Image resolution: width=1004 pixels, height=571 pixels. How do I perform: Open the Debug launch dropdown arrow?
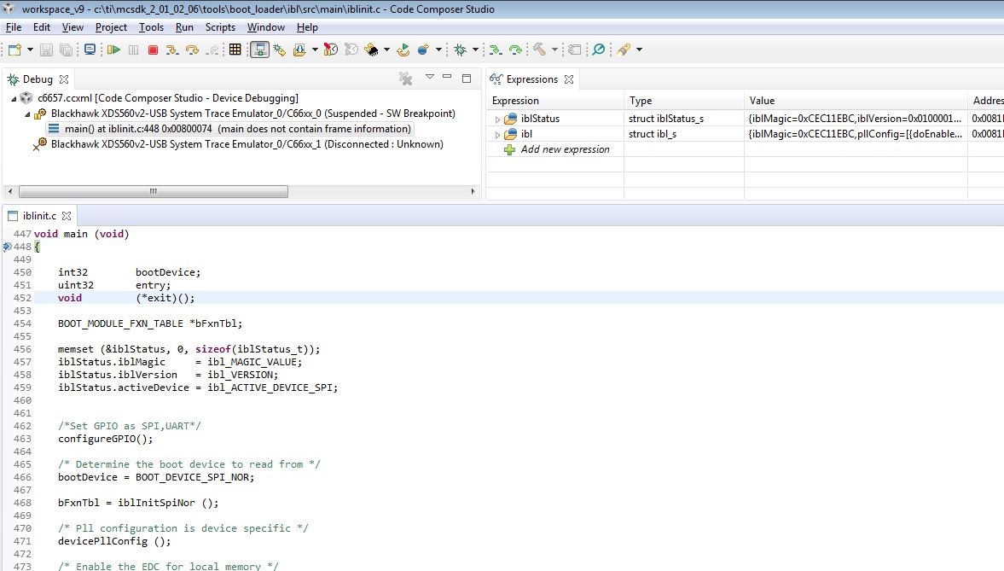475,50
